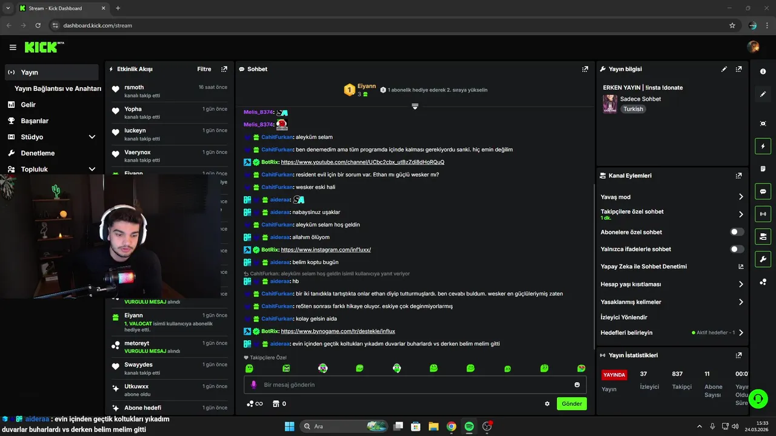Collapse the leaderboard banner arrow in chat
Screen dimensions: 776x436
tap(415, 106)
